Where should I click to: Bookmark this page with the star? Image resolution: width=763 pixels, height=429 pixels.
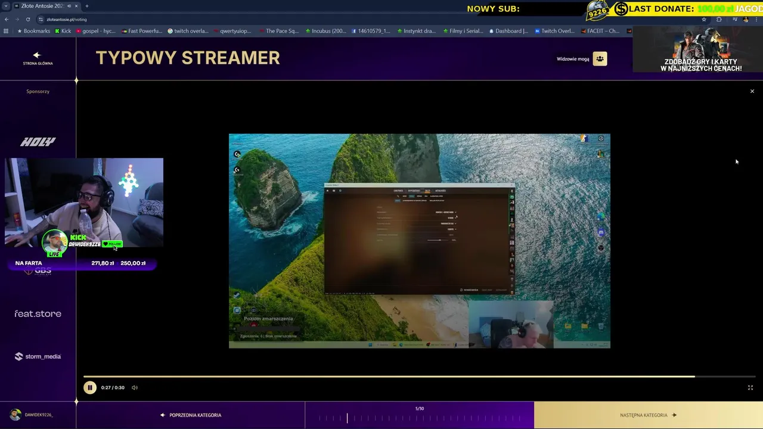[x=704, y=19]
